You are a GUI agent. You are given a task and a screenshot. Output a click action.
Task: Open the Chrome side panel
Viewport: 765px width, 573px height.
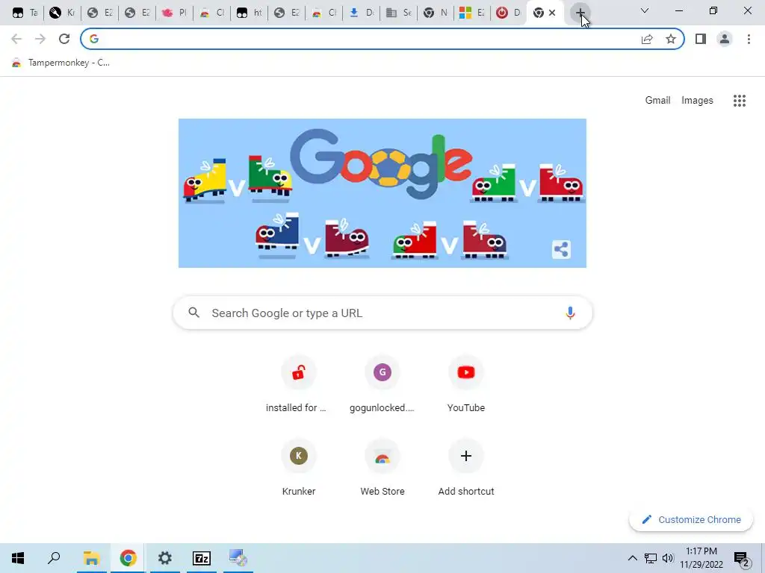(701, 39)
